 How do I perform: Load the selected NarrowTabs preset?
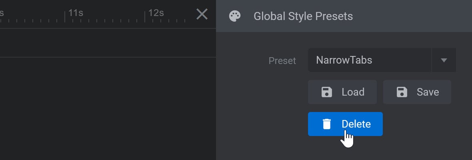pos(342,92)
